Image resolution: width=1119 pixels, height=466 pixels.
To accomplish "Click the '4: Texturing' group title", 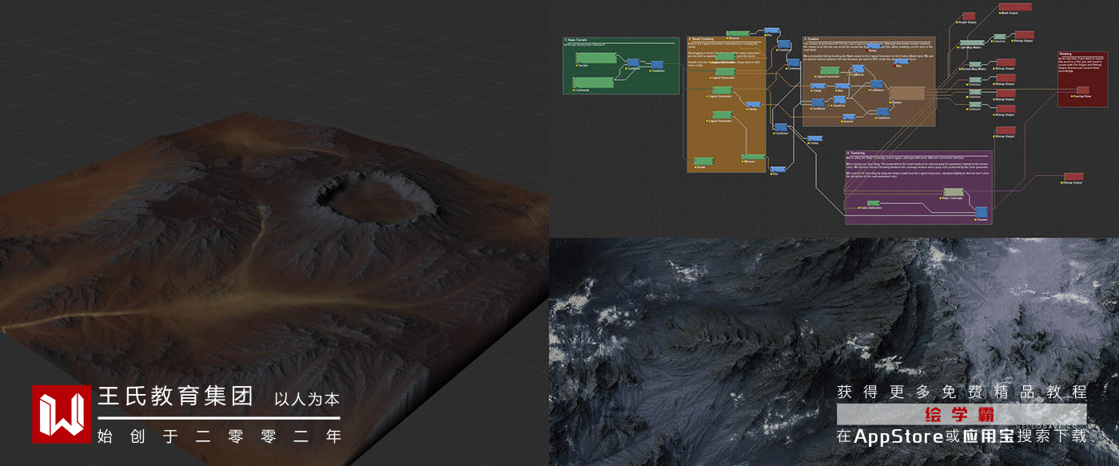I will point(857,153).
